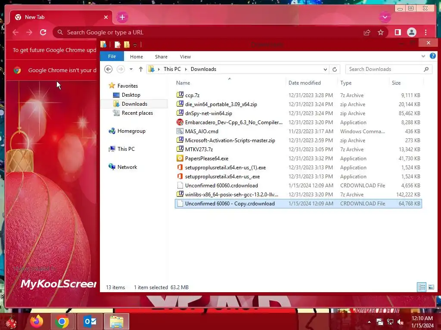The image size is (441, 330).
Task: Open Explorer help icon
Action: 432,56
